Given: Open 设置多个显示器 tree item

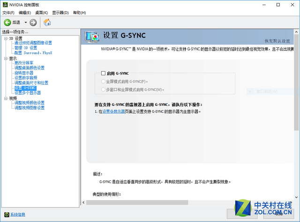Looking at the screenshot, I should (28, 93).
